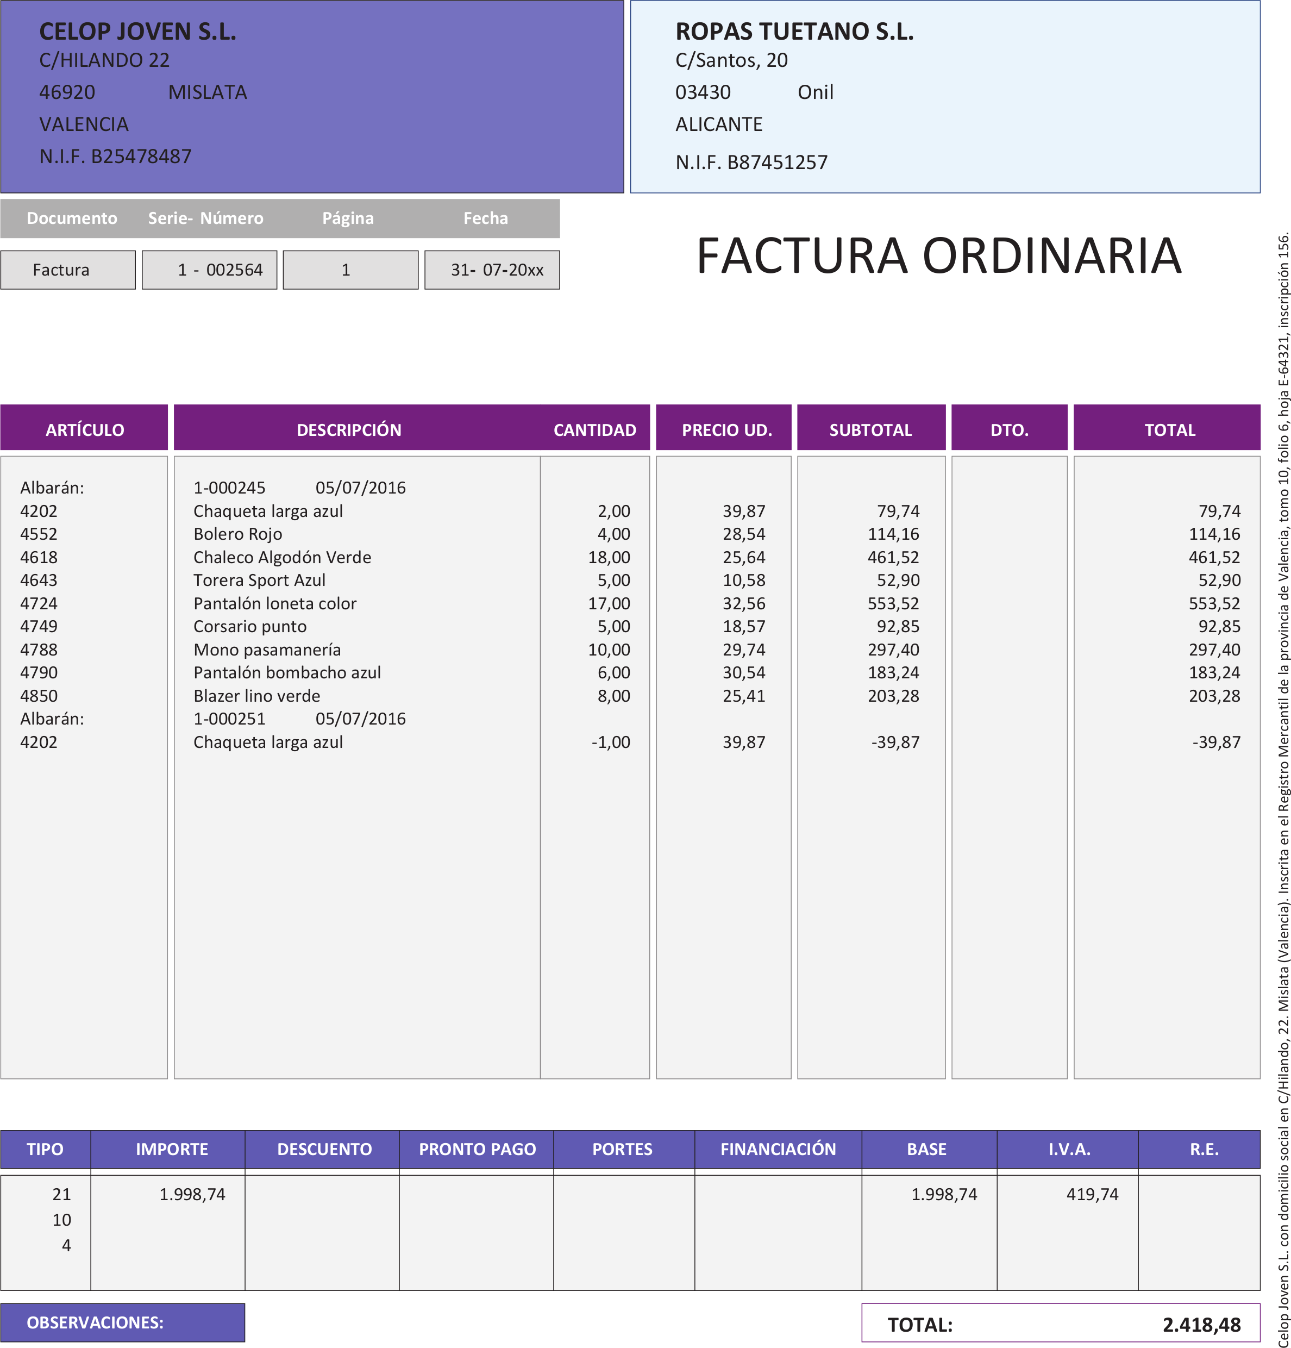
Task: Click the ARTÍCULO column header
Action: point(84,429)
